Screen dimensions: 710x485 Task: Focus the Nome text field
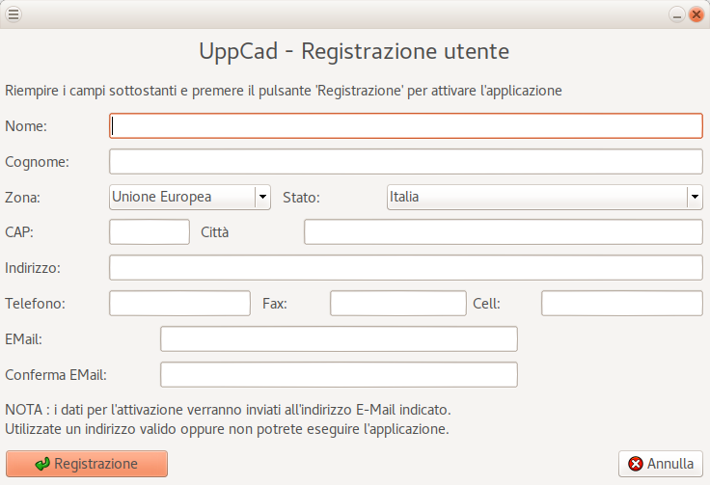point(405,126)
